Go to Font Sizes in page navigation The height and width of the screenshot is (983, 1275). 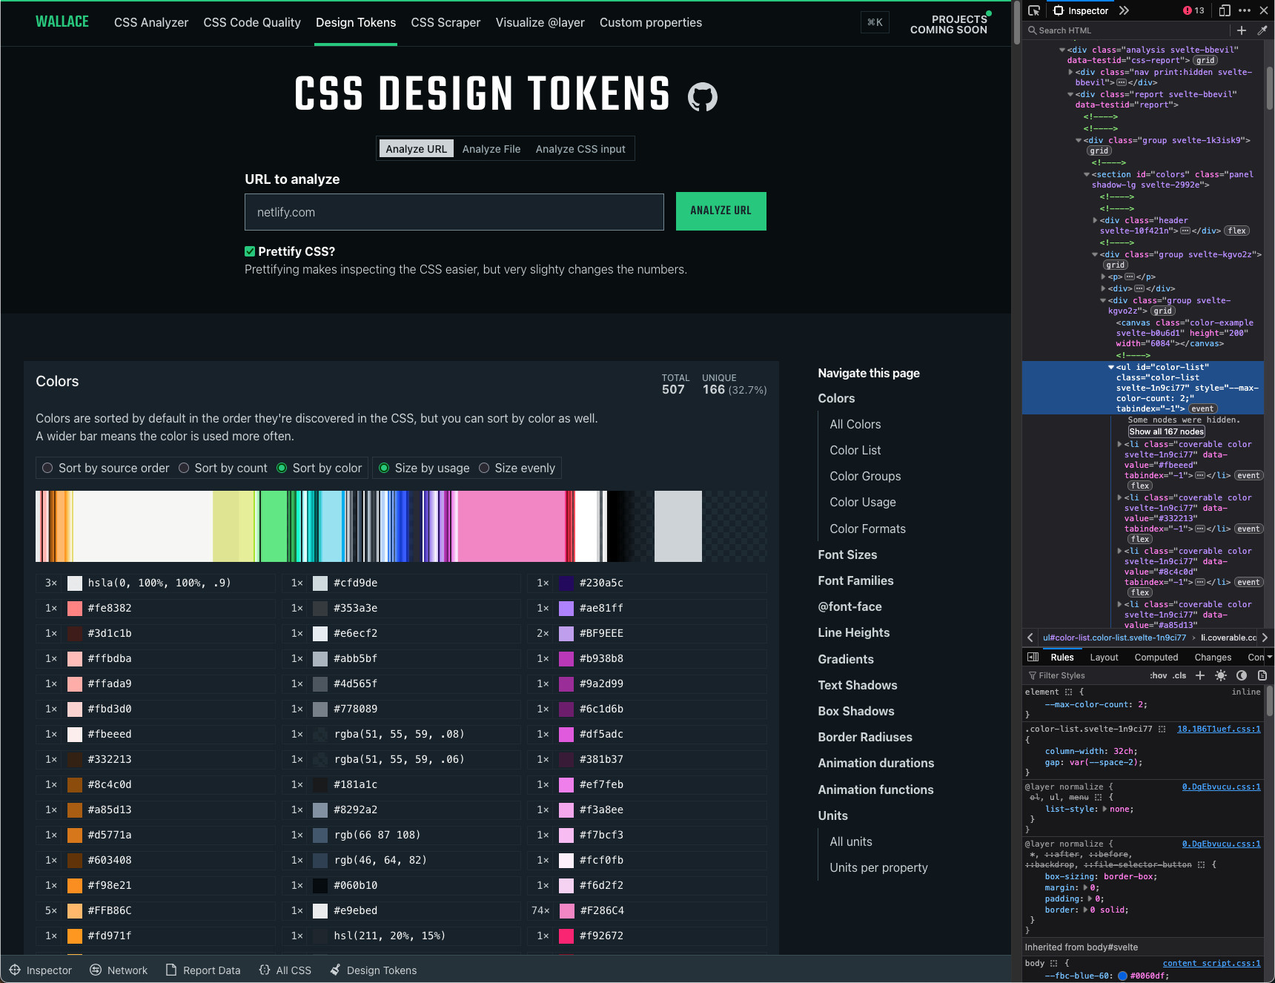coord(847,555)
